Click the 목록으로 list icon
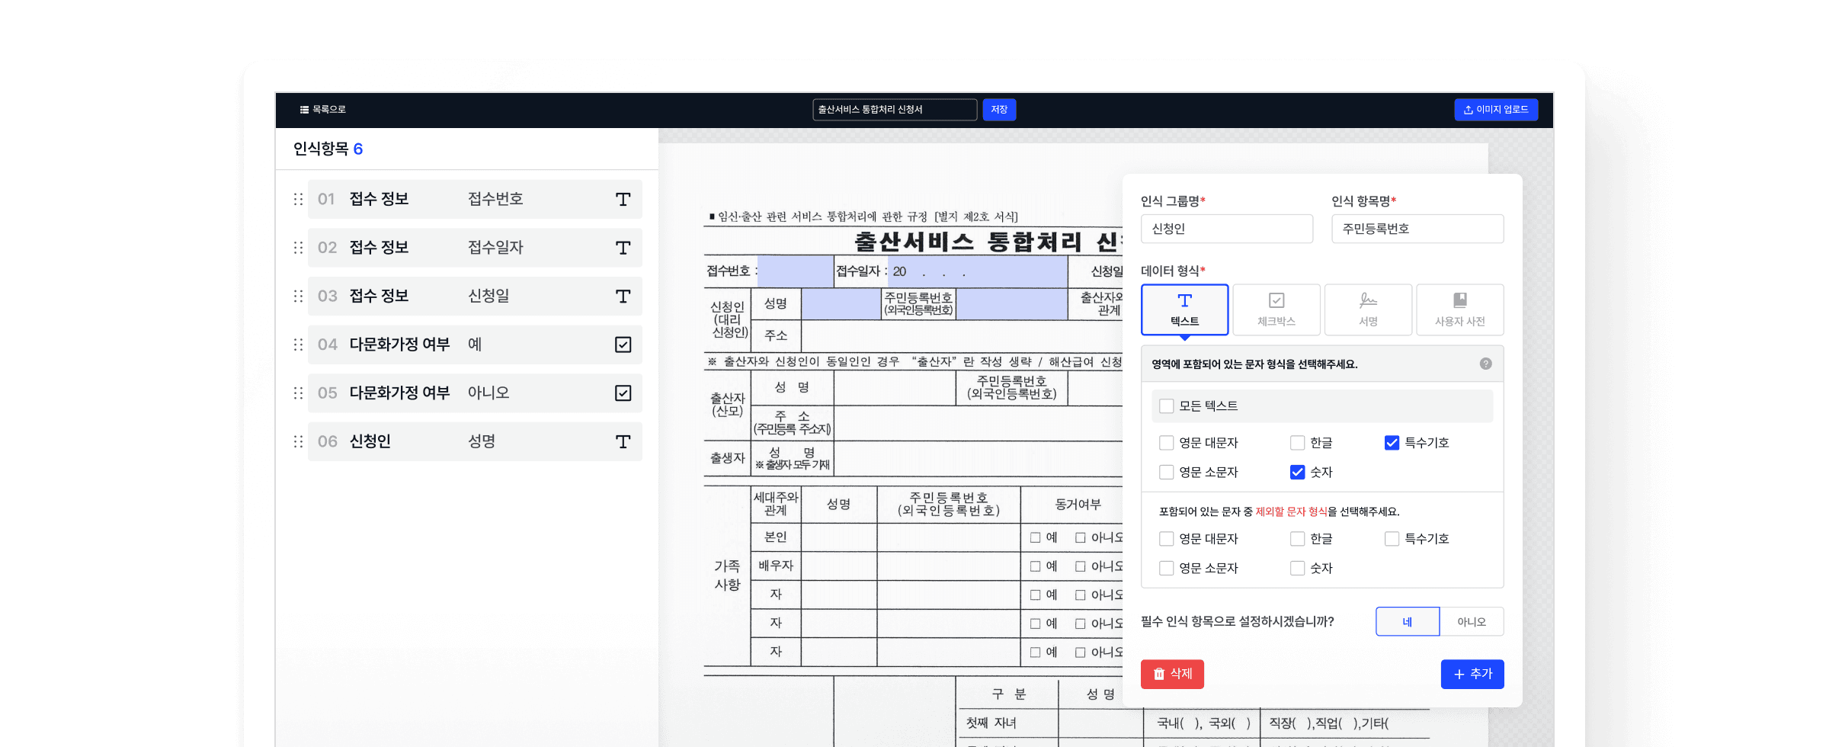 point(304,110)
